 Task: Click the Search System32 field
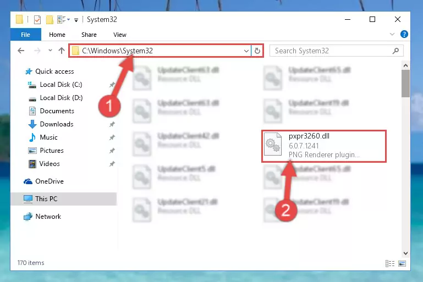pyautogui.click(x=337, y=51)
